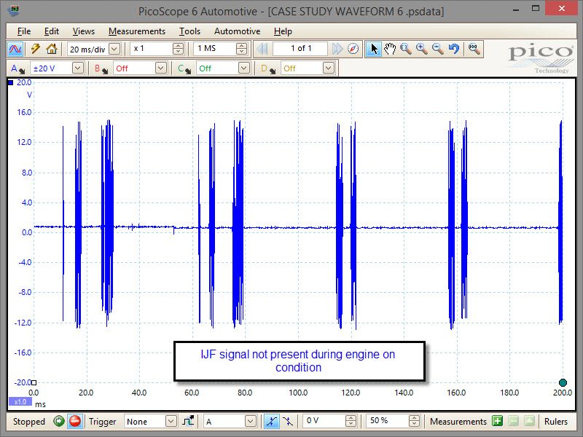583x437 pixels.
Task: Click the Undo zoom arrow icon
Action: [x=453, y=49]
